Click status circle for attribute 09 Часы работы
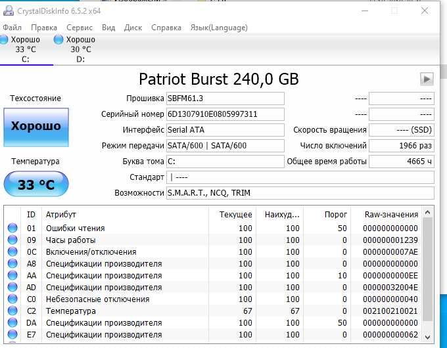 point(12,240)
